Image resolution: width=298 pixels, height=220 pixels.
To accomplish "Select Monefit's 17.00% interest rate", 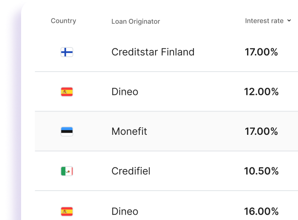I will [262, 131].
